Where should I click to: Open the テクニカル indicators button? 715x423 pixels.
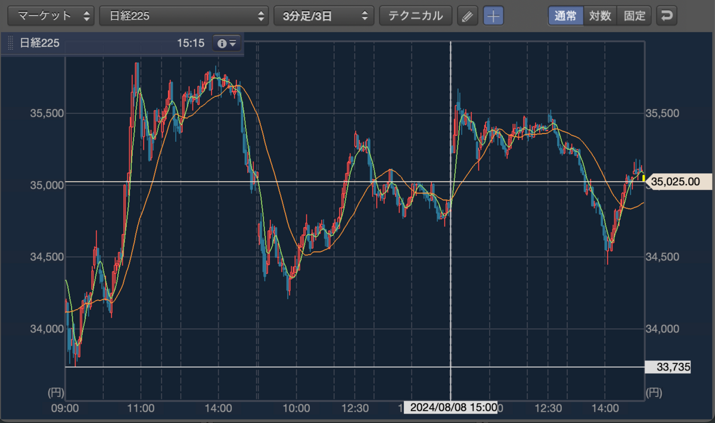[x=416, y=16]
